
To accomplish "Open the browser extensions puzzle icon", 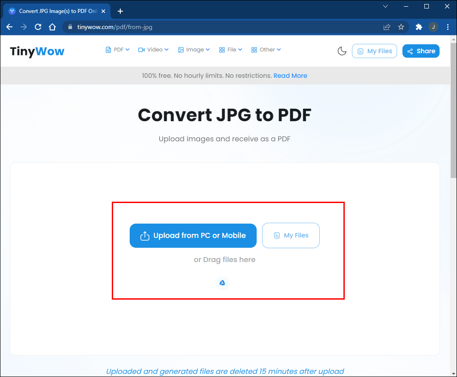I will (x=419, y=27).
